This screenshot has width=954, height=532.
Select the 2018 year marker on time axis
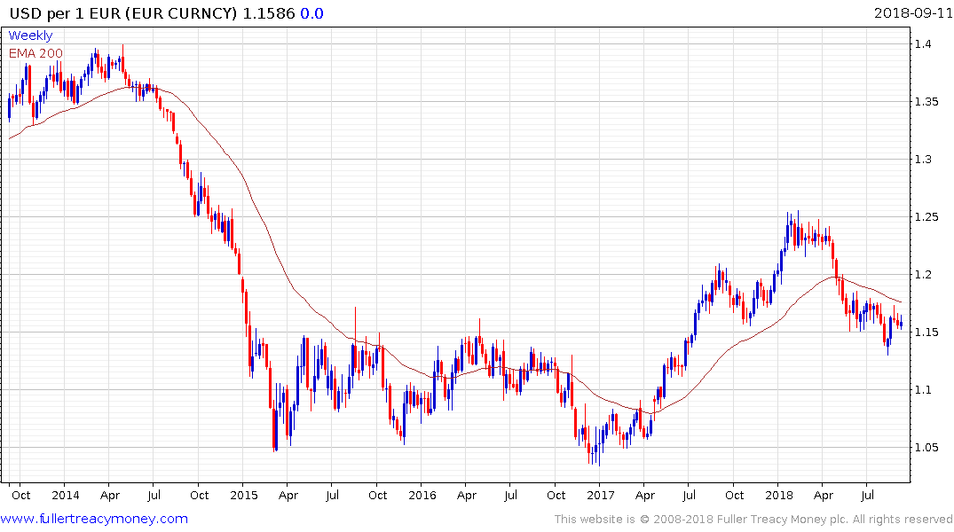779,495
